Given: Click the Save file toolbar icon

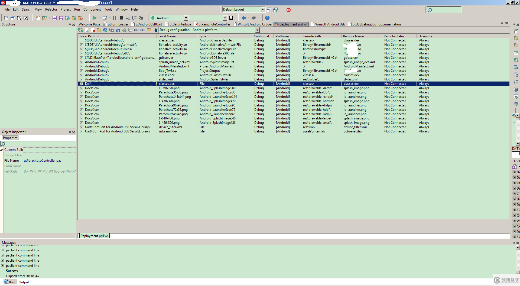Looking at the screenshot, I should [54, 18].
